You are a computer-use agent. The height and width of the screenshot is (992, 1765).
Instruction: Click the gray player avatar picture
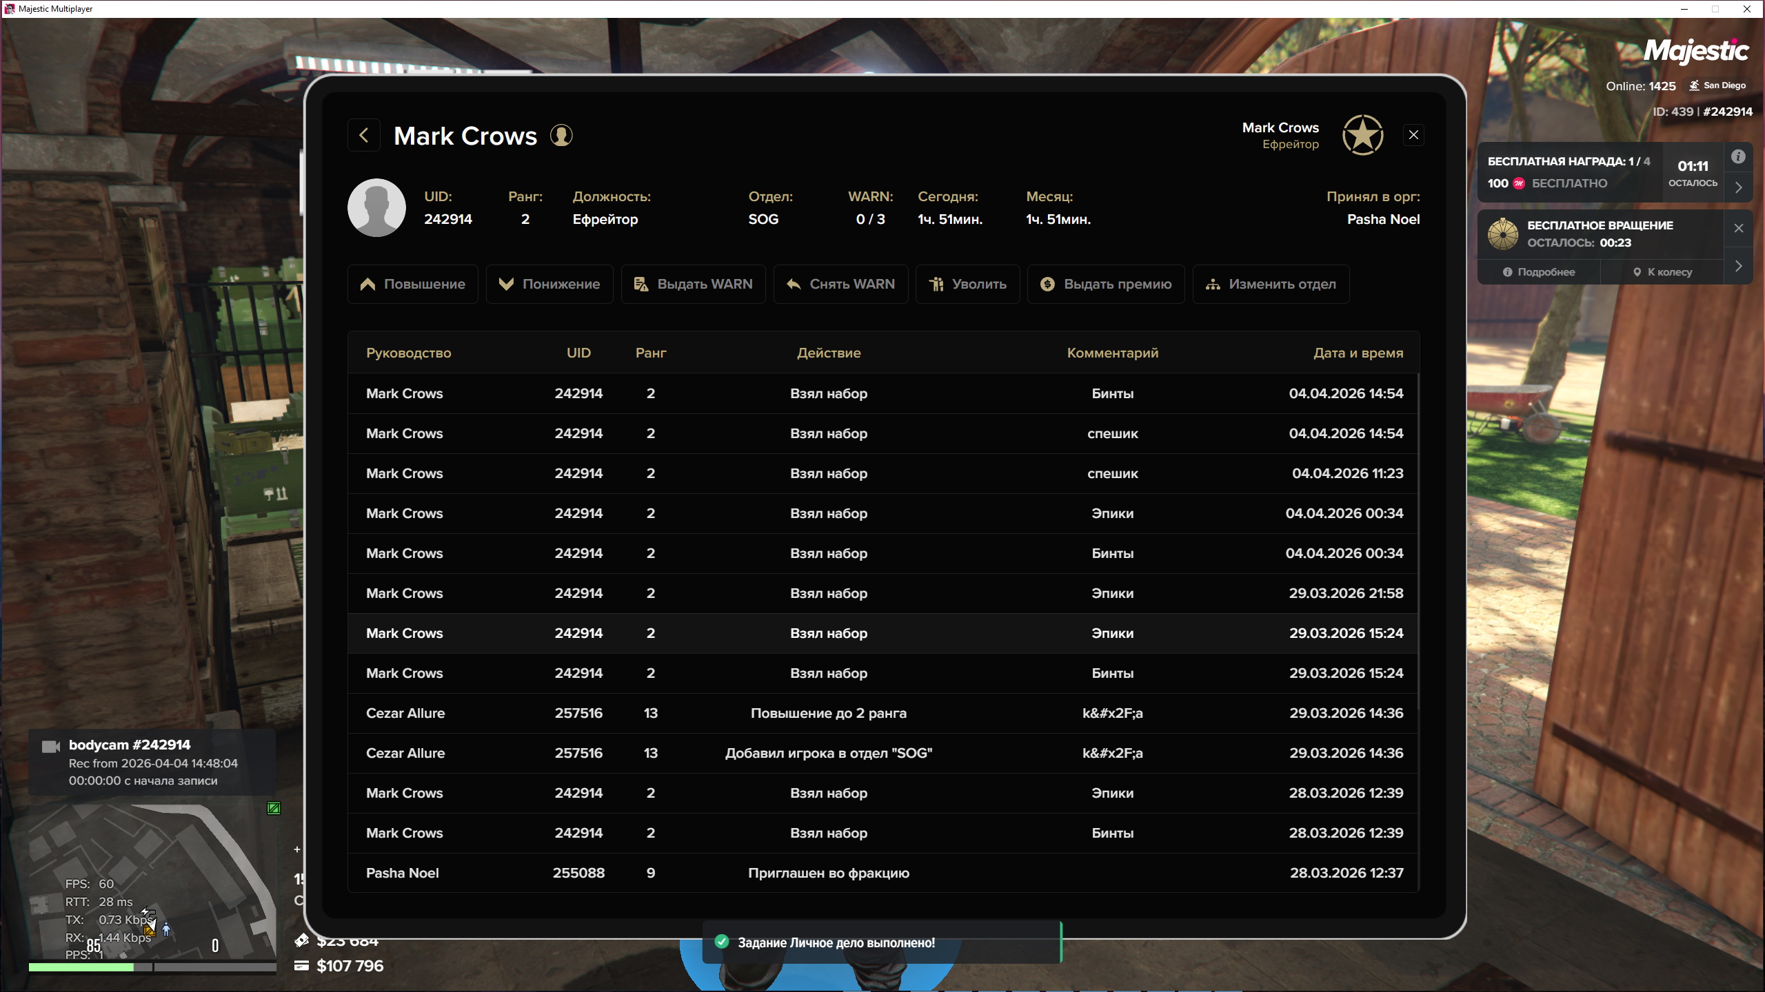click(x=376, y=207)
